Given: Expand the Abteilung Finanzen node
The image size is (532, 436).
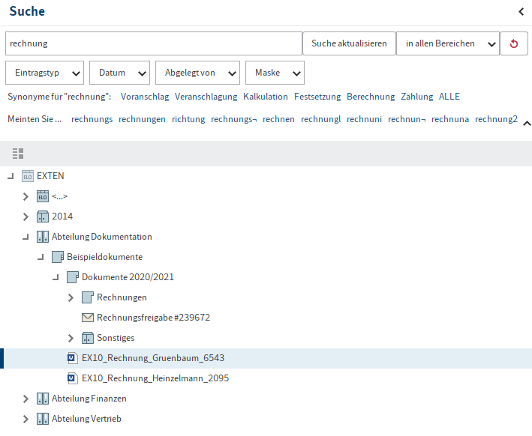Looking at the screenshot, I should coord(26,399).
